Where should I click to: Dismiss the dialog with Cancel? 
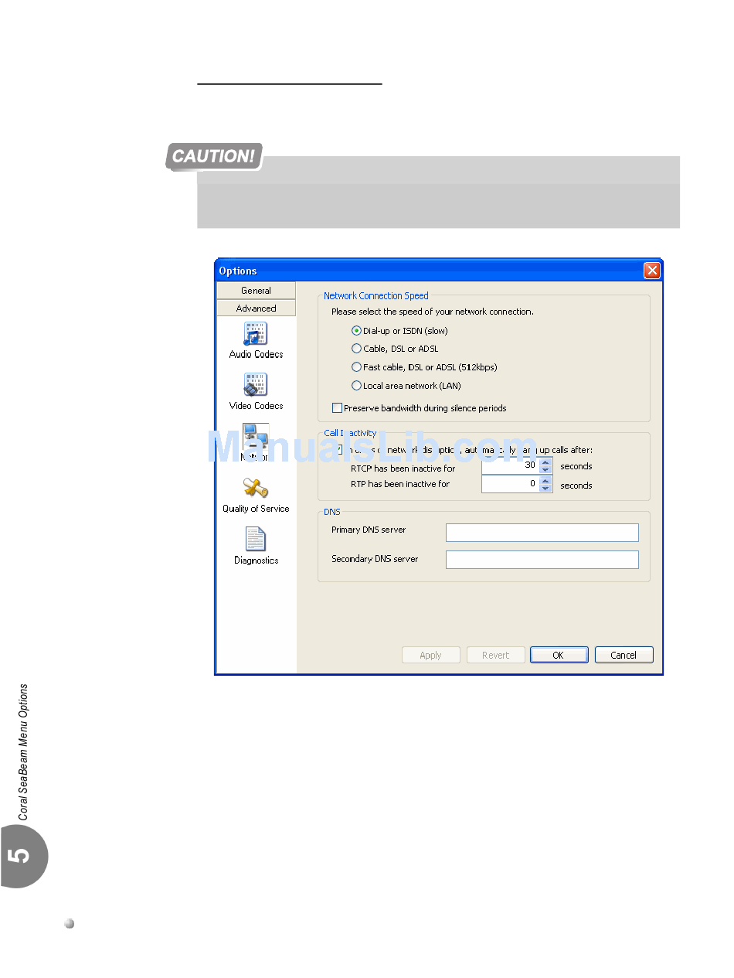coord(624,655)
